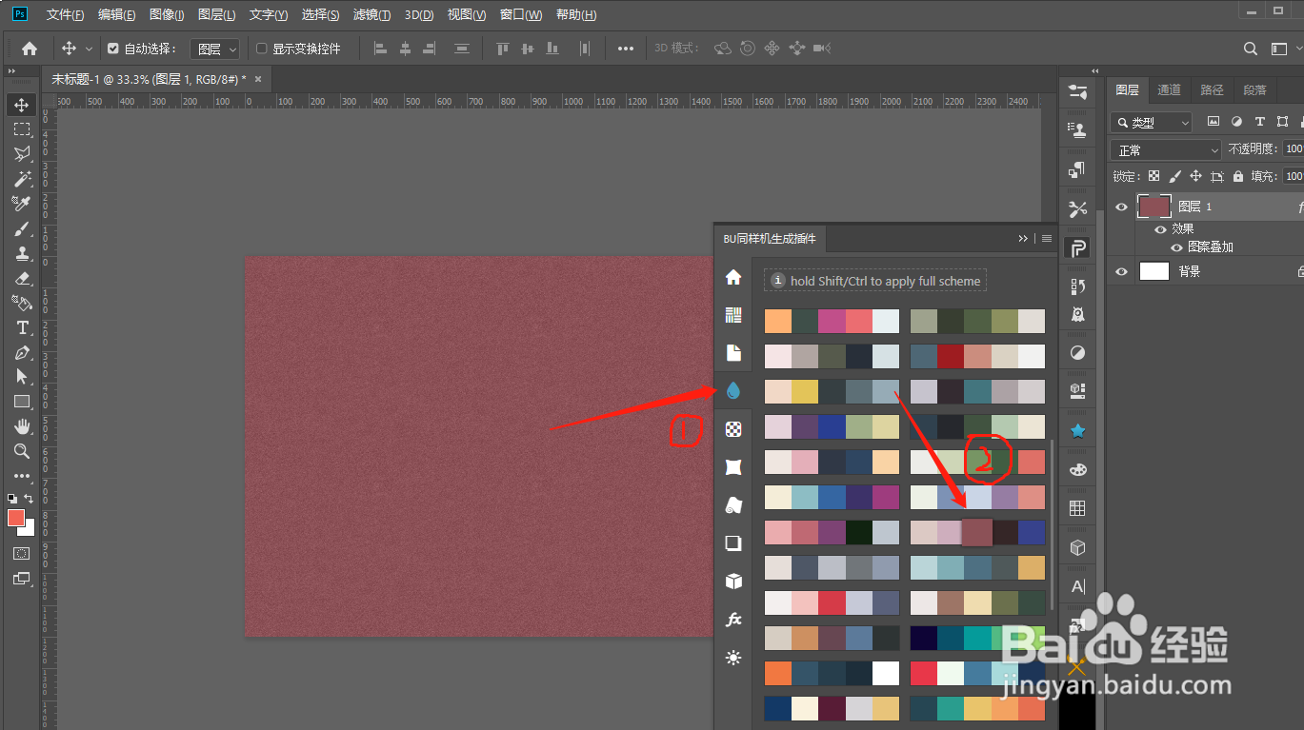Toggle visibility of 效果 effects
Viewport: 1304px width, 730px height.
1160,229
